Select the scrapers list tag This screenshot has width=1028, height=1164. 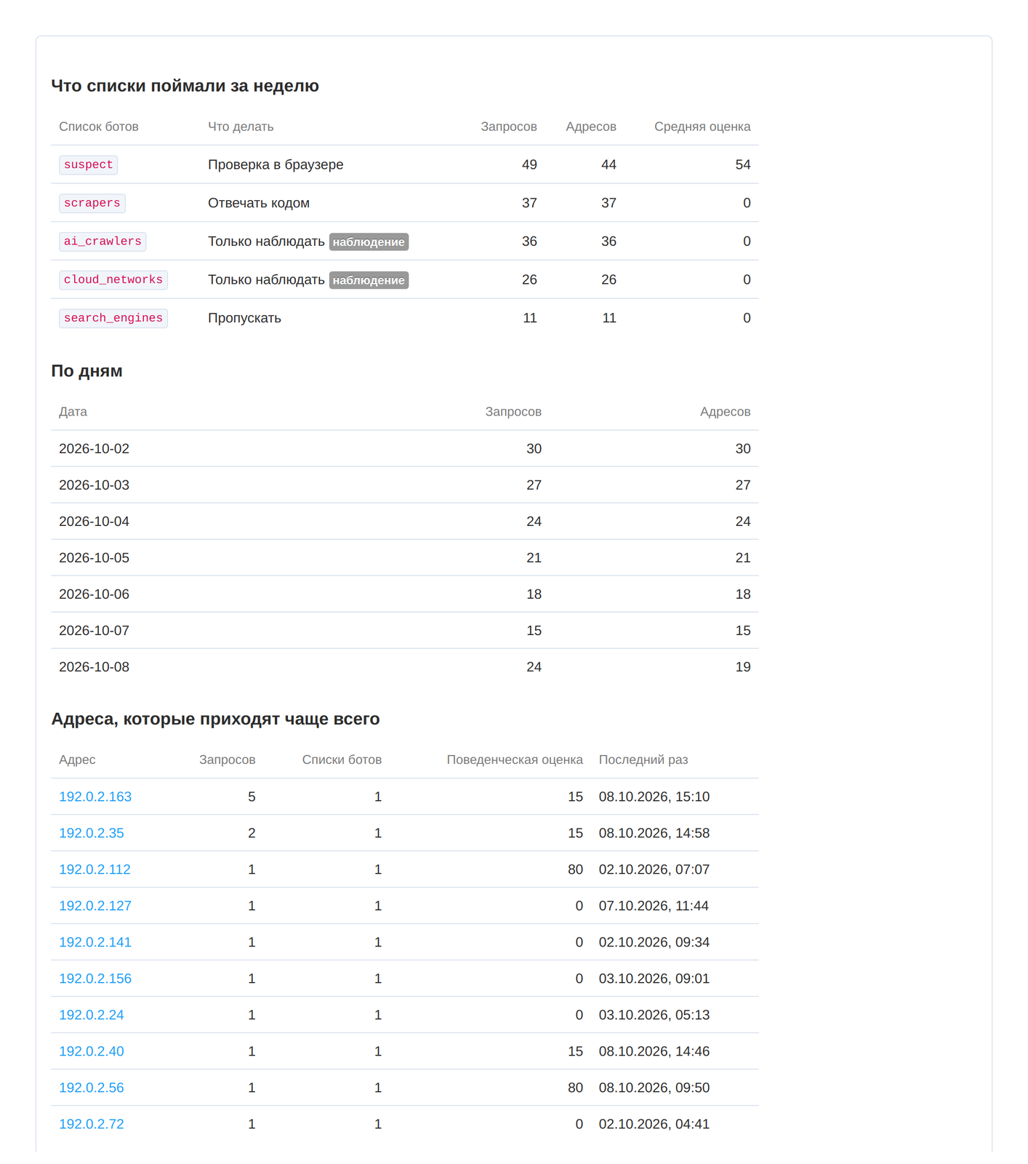tap(92, 203)
